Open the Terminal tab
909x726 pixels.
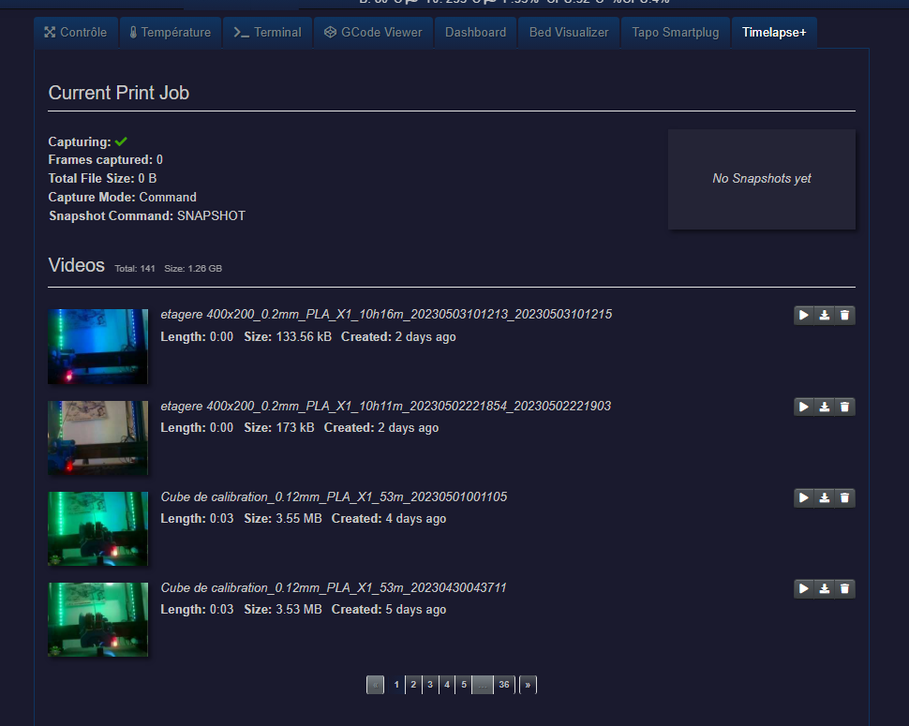(267, 31)
